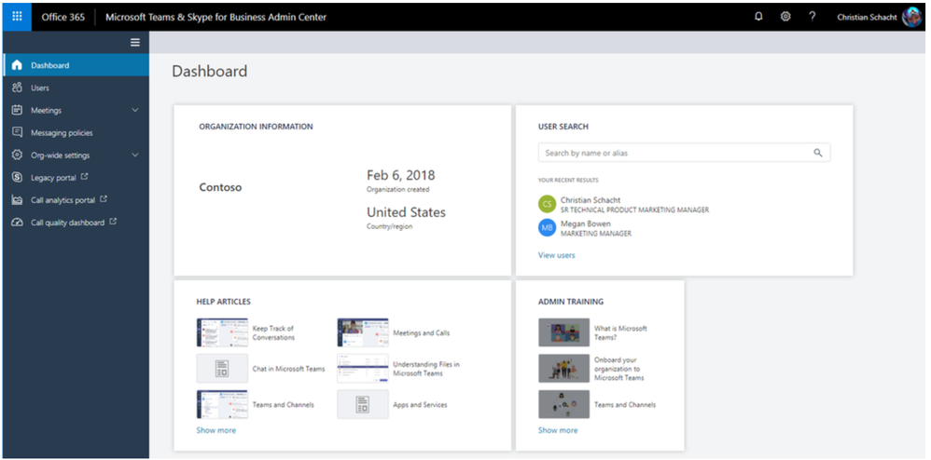Show more help articles
931x460 pixels.
[x=215, y=430]
